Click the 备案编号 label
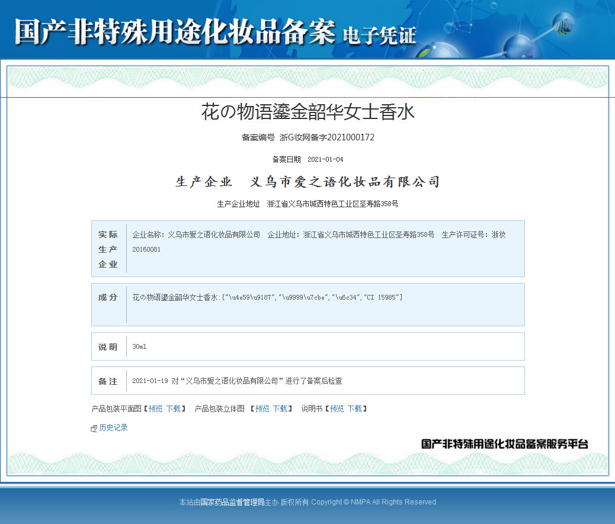This screenshot has height=524, width=615. click(x=258, y=137)
